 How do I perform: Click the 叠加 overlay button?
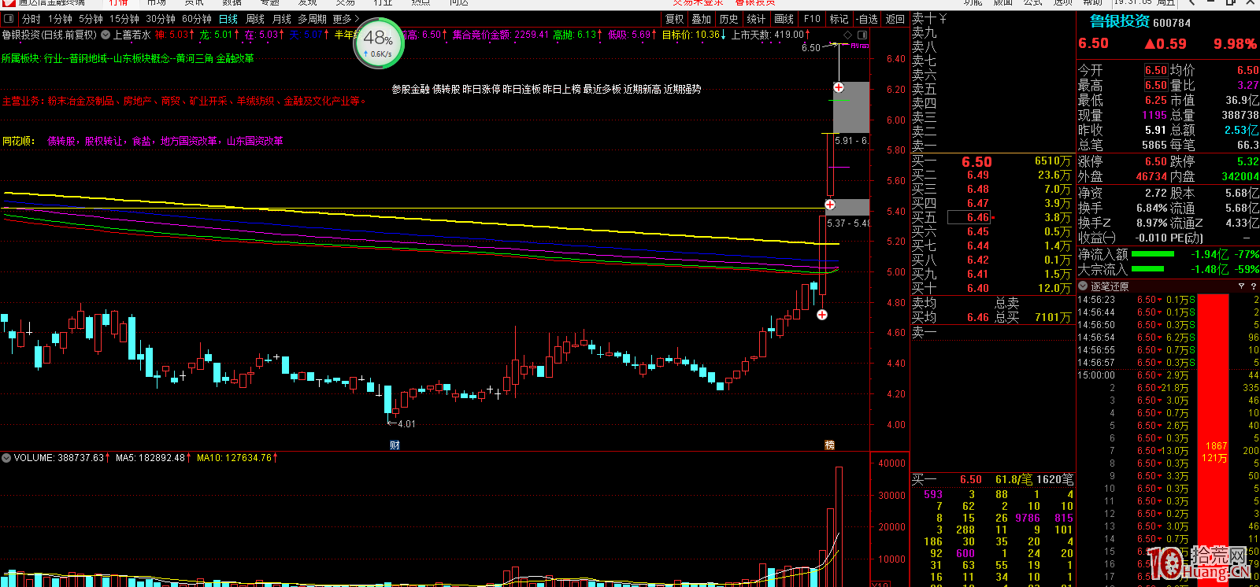[701, 19]
